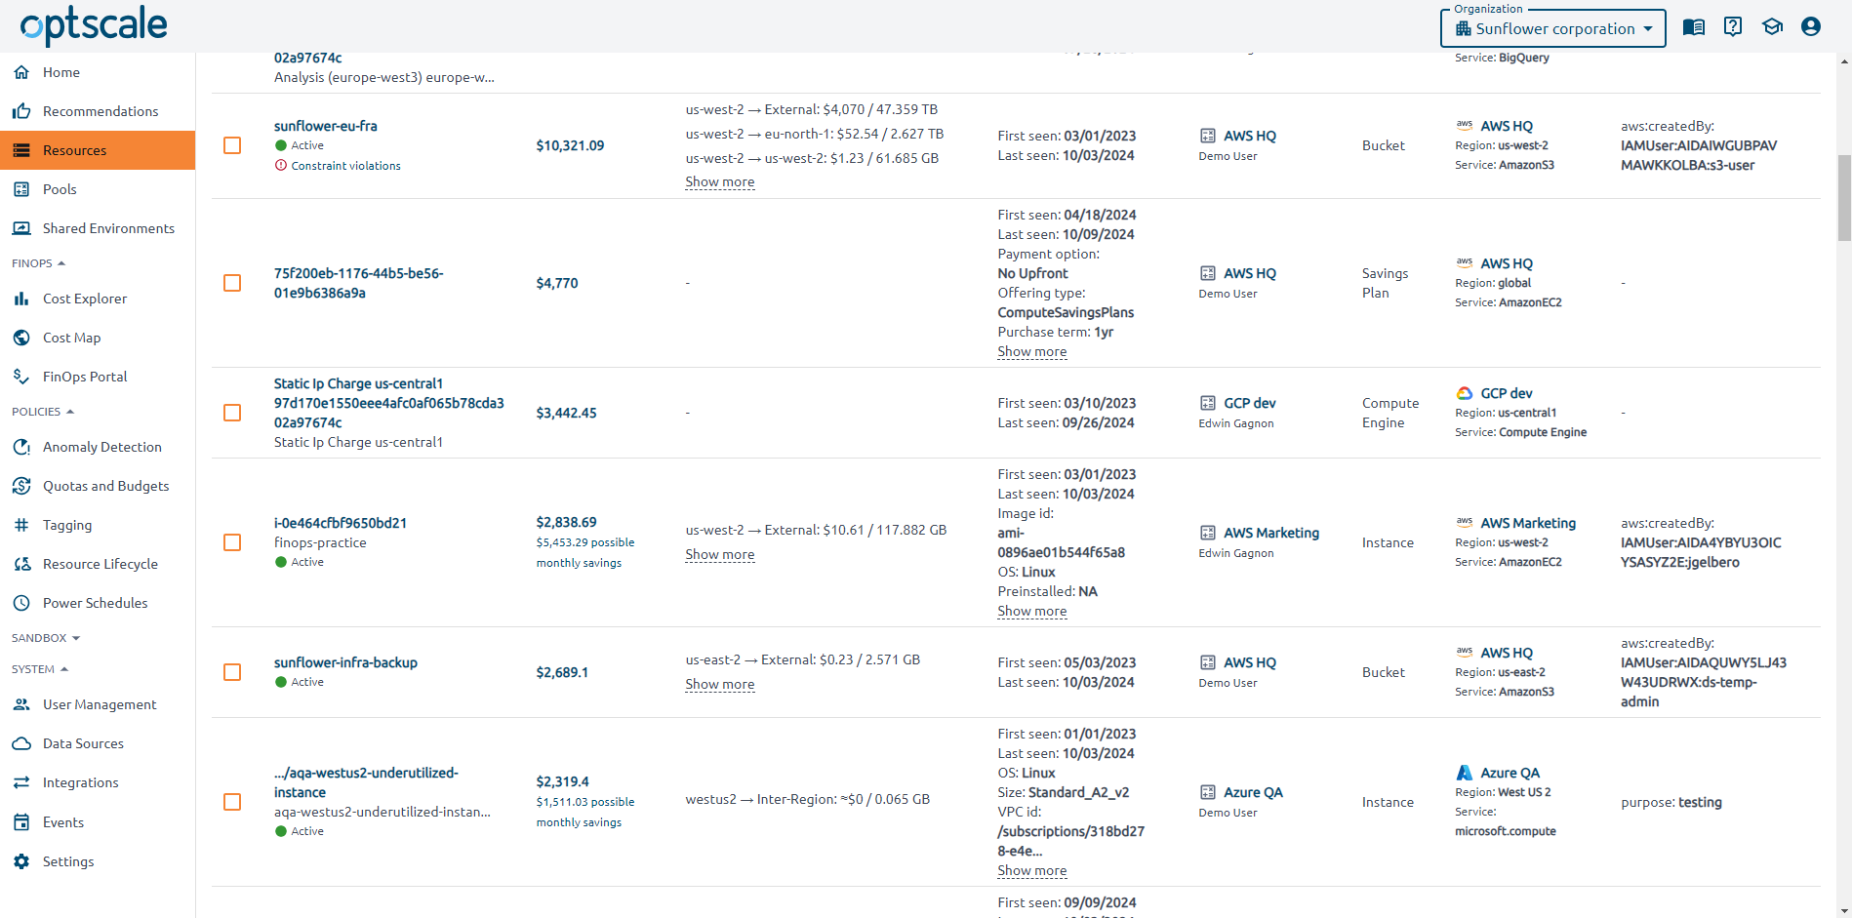Open the Power Schedules clock icon
Image resolution: width=1852 pixels, height=918 pixels.
pos(21,603)
